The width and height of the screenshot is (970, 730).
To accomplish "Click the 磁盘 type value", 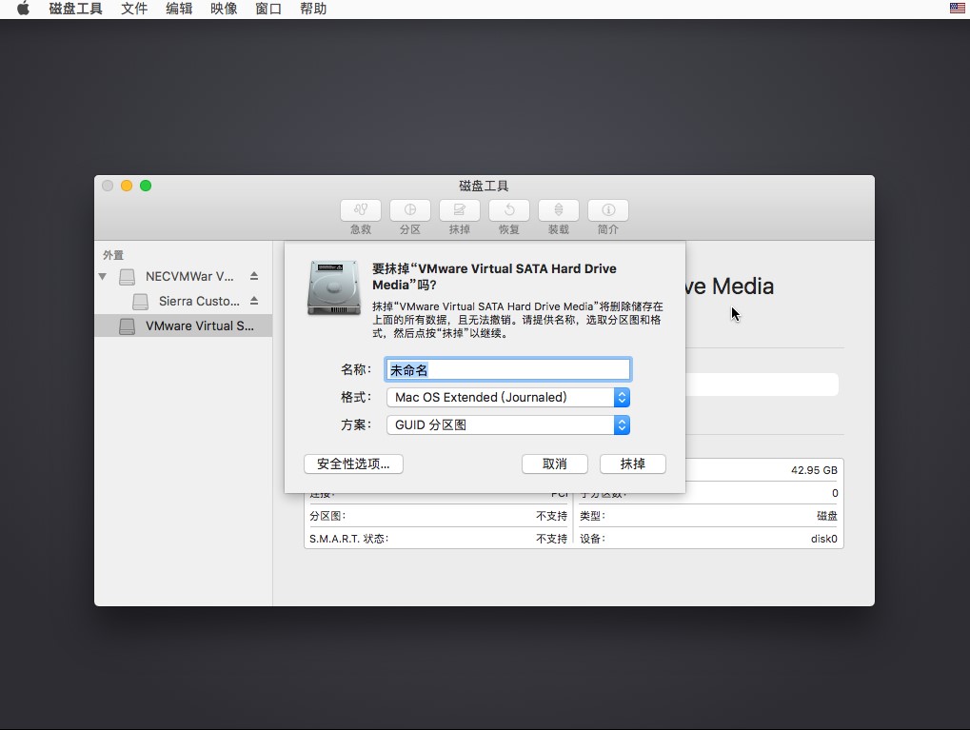I will point(827,516).
